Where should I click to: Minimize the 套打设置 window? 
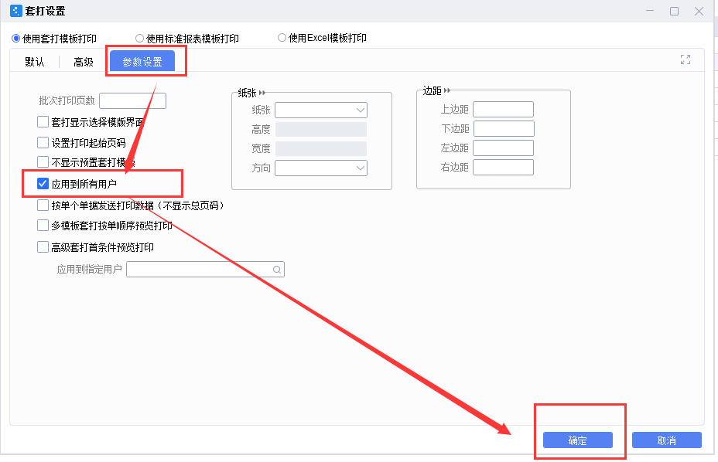pyautogui.click(x=650, y=11)
